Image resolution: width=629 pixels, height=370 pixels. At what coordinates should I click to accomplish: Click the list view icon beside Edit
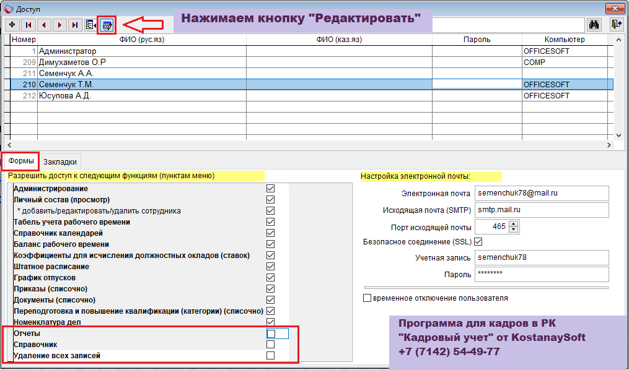coord(90,25)
